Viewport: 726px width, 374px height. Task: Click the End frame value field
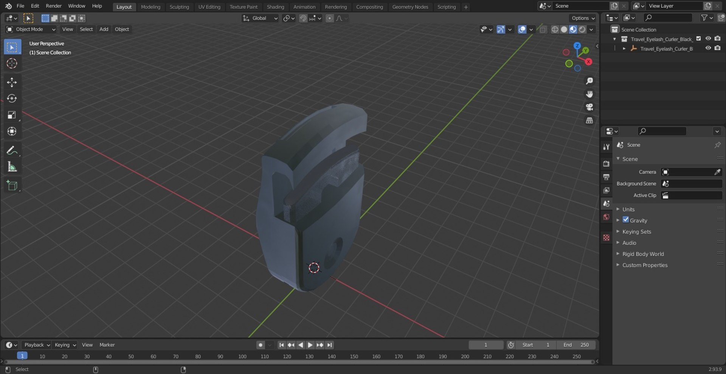click(x=576, y=345)
